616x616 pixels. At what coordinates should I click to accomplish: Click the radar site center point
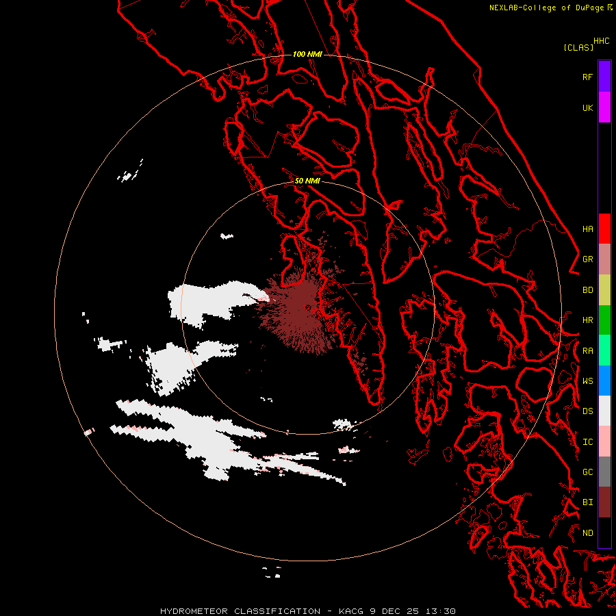click(307, 307)
